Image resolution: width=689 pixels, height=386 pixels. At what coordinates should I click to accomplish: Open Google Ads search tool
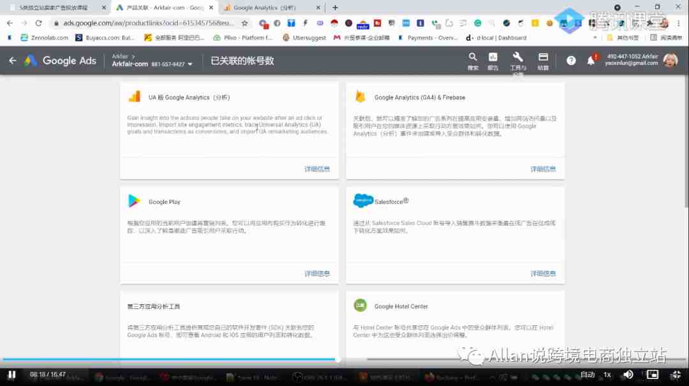pos(473,61)
